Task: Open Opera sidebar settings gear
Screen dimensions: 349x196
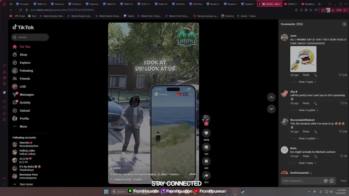Action: click(x=4, y=120)
